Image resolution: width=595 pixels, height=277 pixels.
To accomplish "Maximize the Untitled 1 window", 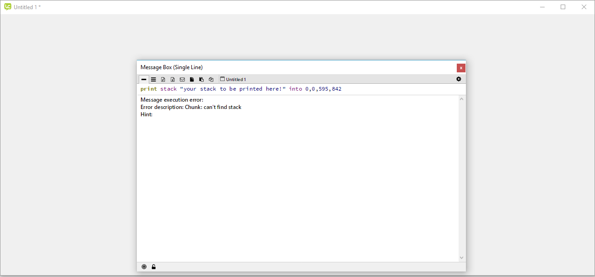I will (x=563, y=7).
